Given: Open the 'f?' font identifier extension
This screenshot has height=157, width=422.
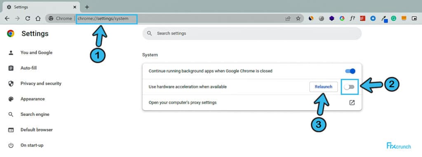Looking at the screenshot, I should pos(352,18).
